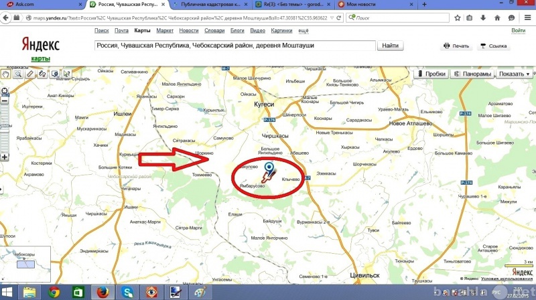
Task: Open the Paint palette taskbar icon
Action: click(200, 293)
